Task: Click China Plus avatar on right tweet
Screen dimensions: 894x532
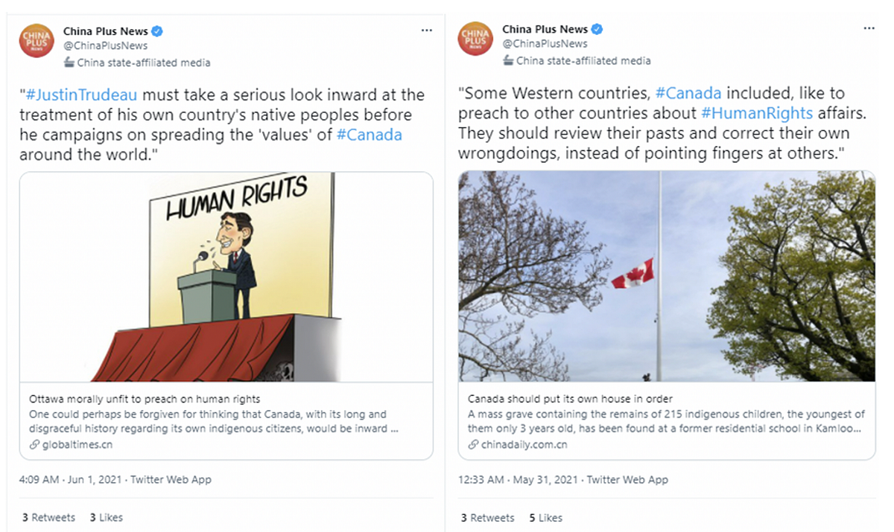Action: click(x=475, y=39)
